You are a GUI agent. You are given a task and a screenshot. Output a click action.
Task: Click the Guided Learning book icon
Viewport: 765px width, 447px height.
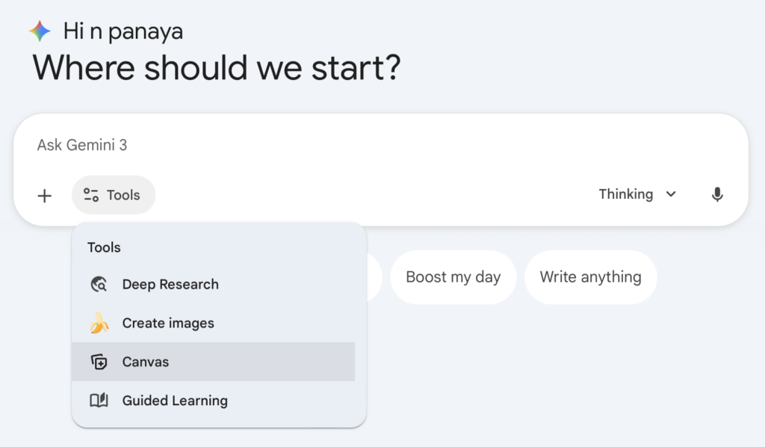[x=99, y=401]
